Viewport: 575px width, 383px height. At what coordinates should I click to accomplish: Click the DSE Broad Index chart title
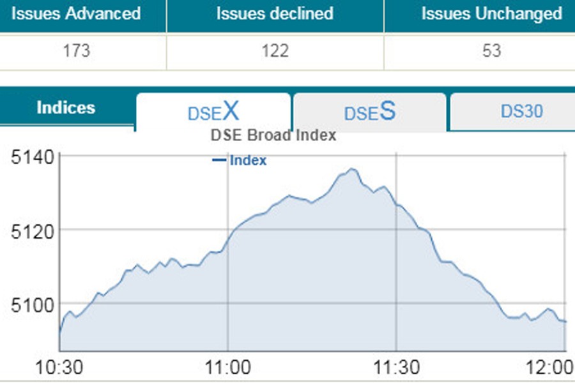(273, 135)
